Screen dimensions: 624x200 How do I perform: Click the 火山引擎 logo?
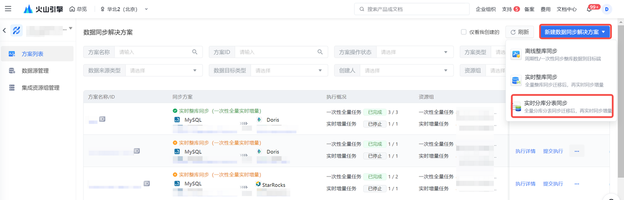(43, 9)
